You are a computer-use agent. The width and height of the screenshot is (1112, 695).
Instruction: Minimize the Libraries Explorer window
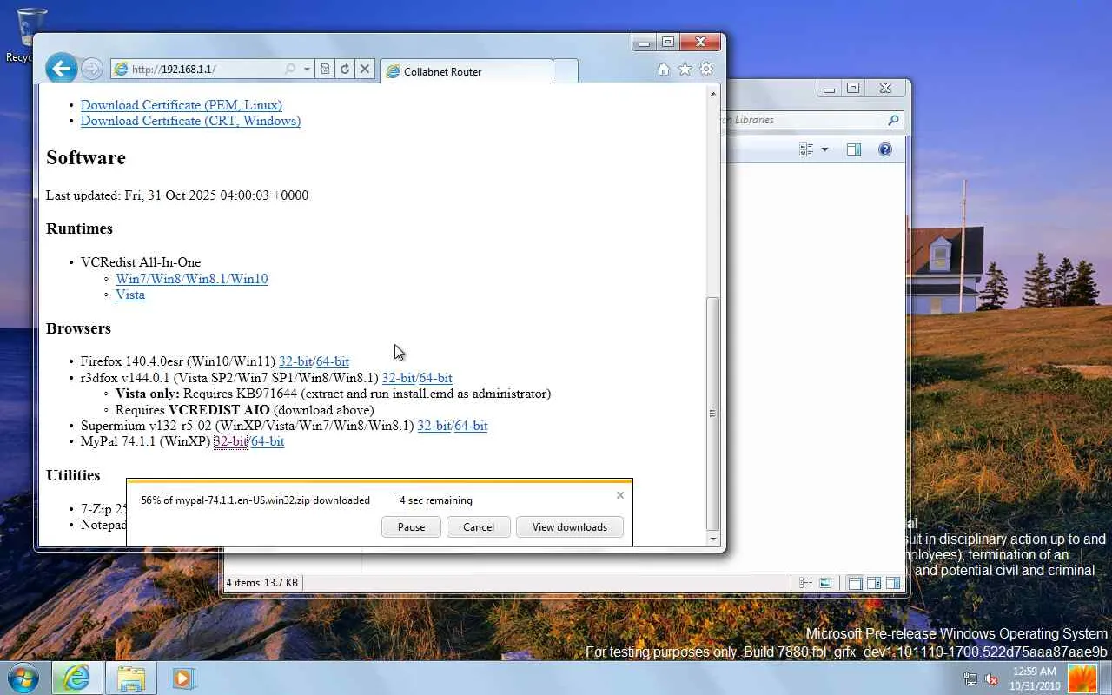[x=829, y=89]
